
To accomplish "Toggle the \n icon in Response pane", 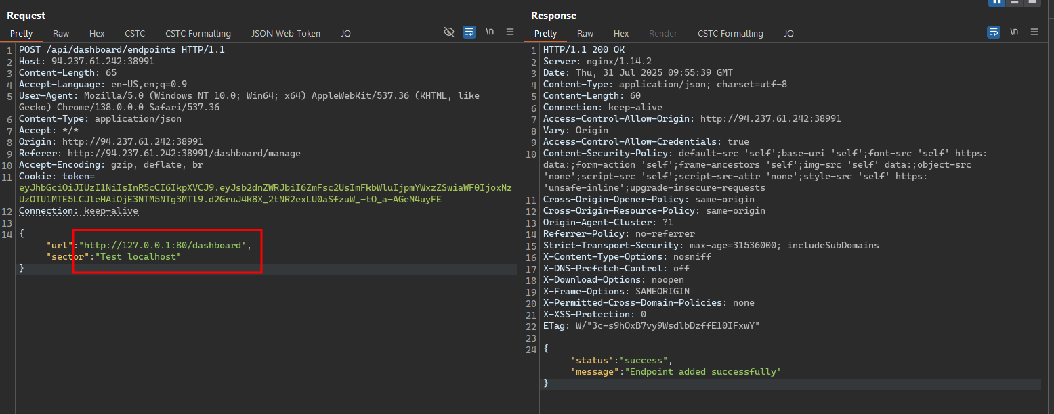I will (1014, 32).
